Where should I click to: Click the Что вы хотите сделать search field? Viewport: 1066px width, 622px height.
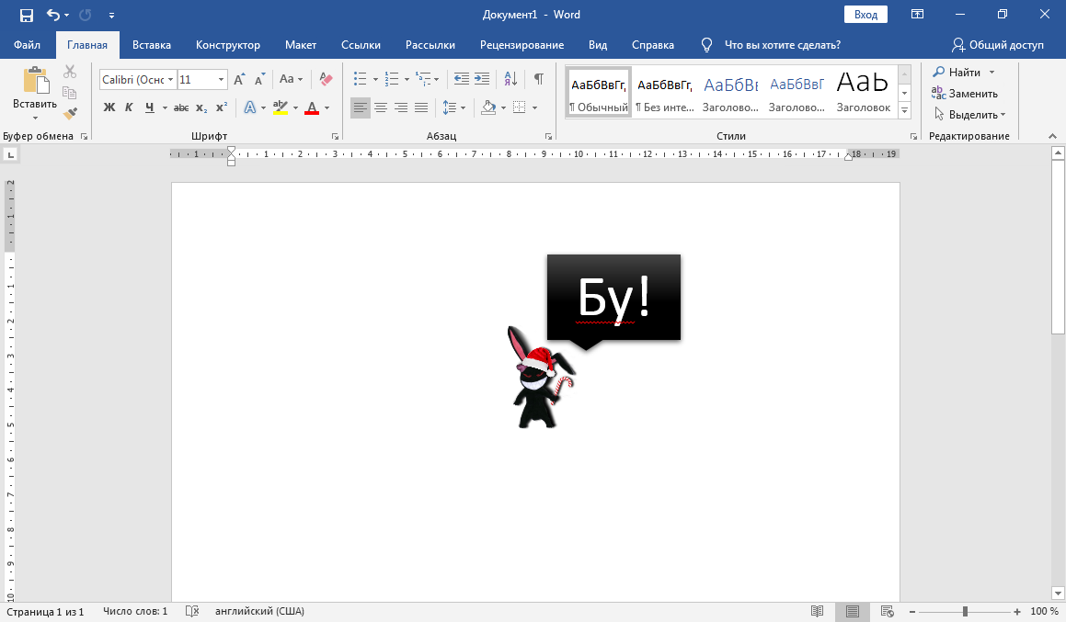(782, 45)
